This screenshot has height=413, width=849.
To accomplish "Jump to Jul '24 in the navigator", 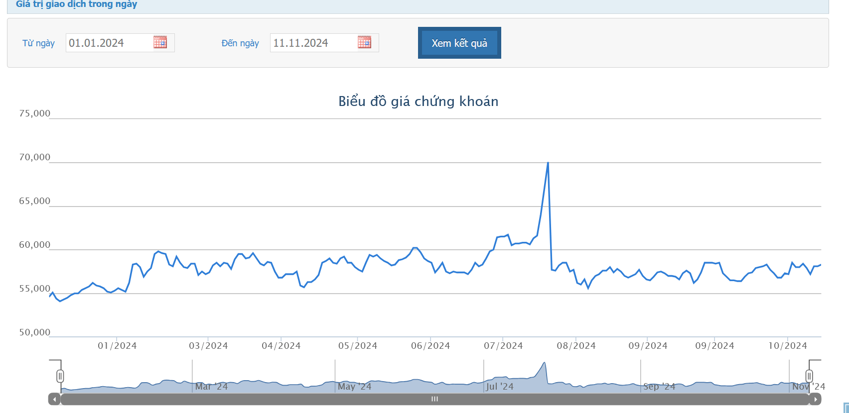I will pyautogui.click(x=499, y=387).
